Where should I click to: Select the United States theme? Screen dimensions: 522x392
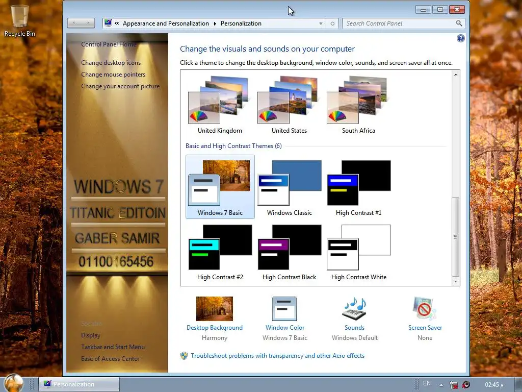290,105
